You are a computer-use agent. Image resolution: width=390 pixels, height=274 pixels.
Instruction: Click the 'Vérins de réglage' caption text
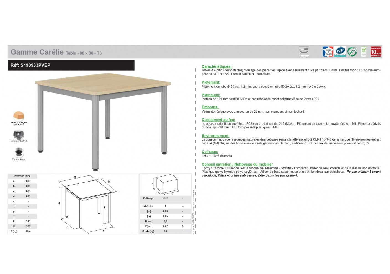pos(19,159)
